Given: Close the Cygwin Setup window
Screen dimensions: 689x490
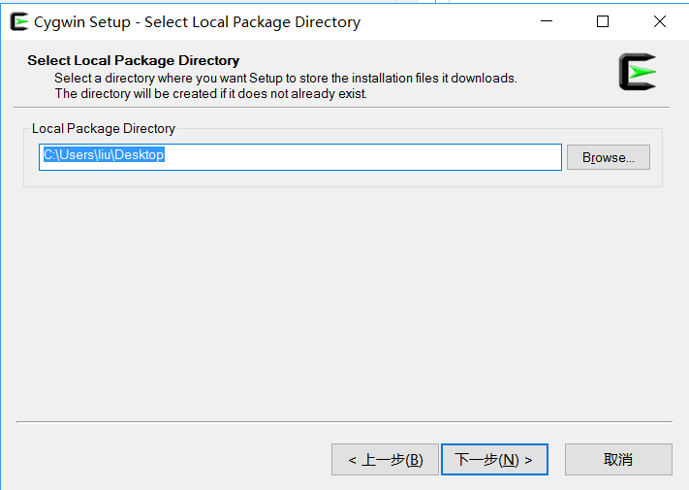Looking at the screenshot, I should 660,21.
